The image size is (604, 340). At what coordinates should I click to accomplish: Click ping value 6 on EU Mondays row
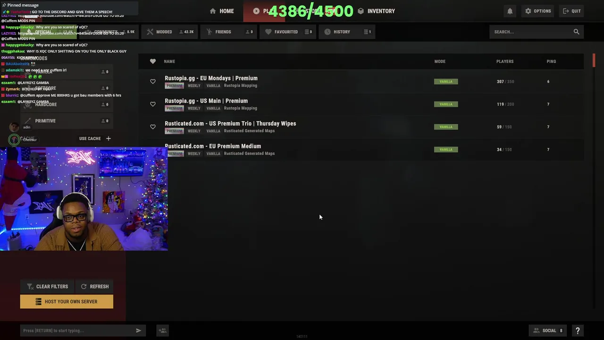coord(548,82)
